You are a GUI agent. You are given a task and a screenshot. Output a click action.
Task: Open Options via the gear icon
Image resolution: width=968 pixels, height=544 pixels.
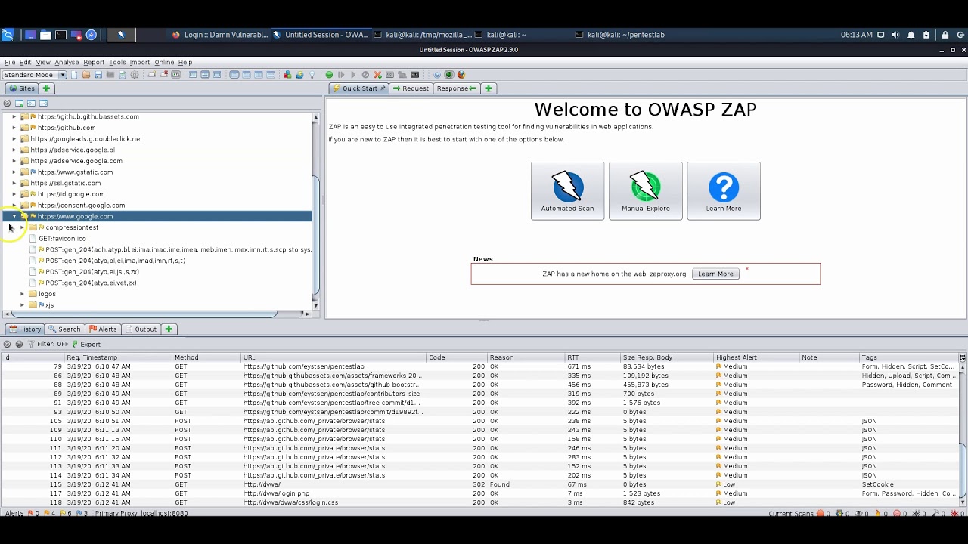[x=135, y=75]
